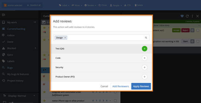Screen dimensions: 201x103
Task: Expand the Review dropdown menu
Action: [x=90, y=5]
